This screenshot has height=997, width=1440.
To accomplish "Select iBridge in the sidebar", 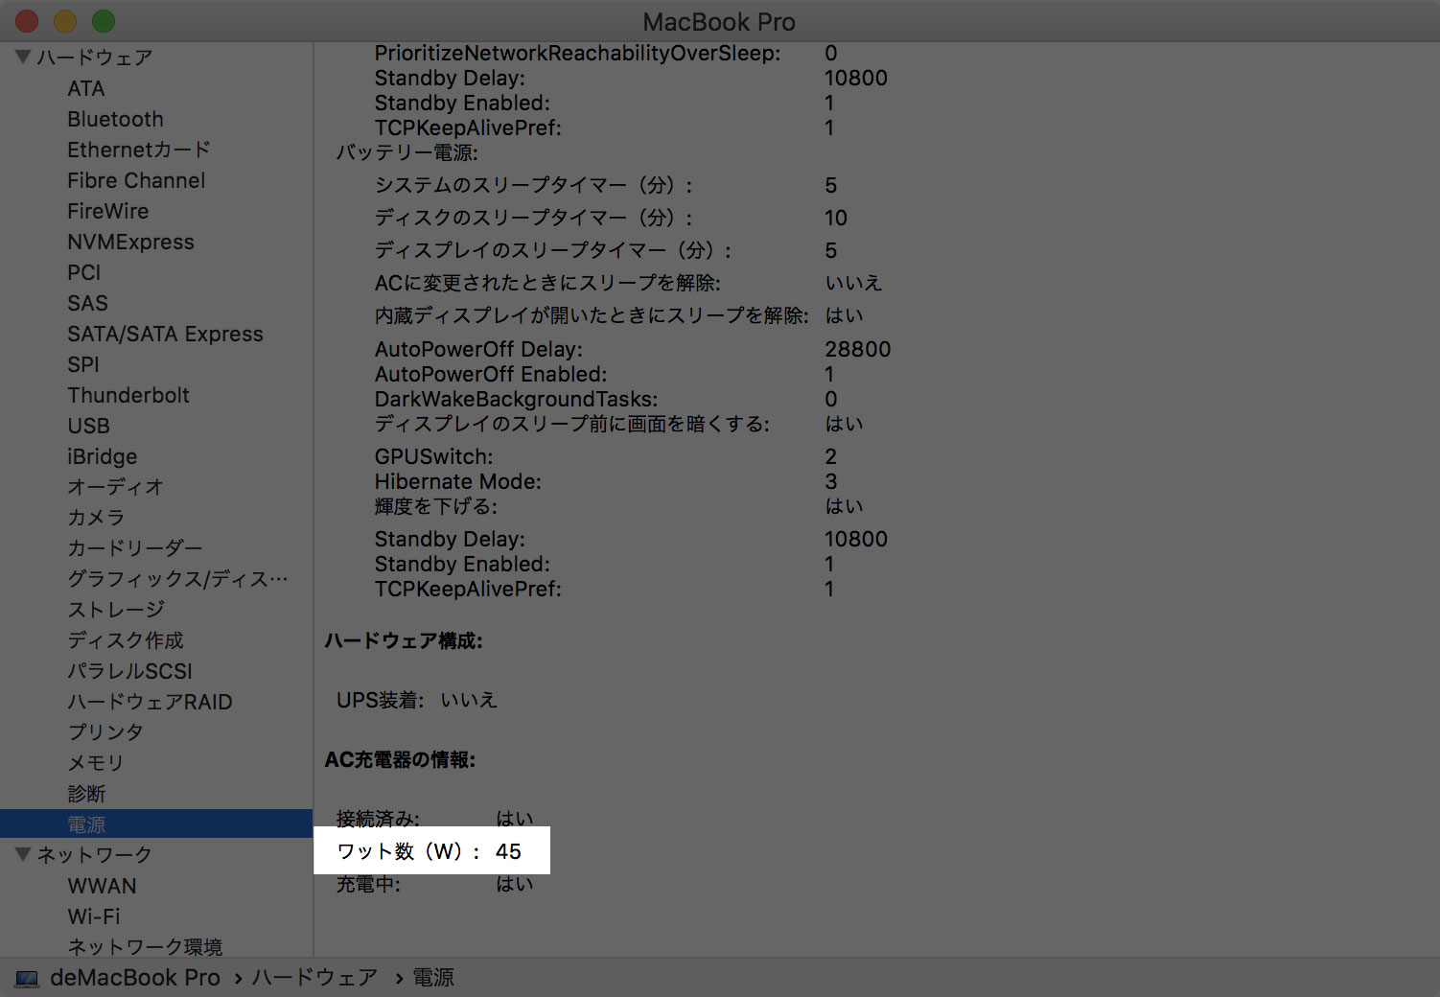I will [102, 456].
